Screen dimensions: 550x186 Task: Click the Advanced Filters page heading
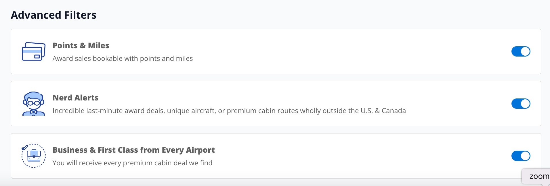click(x=54, y=15)
